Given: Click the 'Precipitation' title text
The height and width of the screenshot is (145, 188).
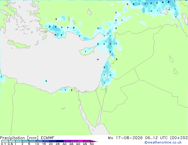Looking at the screenshot, I should [x=12, y=138].
